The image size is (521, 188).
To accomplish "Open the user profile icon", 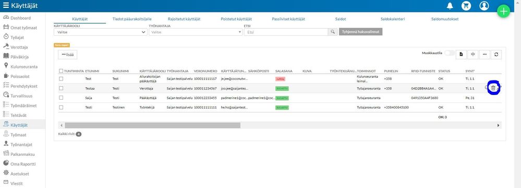I will point(484,6).
